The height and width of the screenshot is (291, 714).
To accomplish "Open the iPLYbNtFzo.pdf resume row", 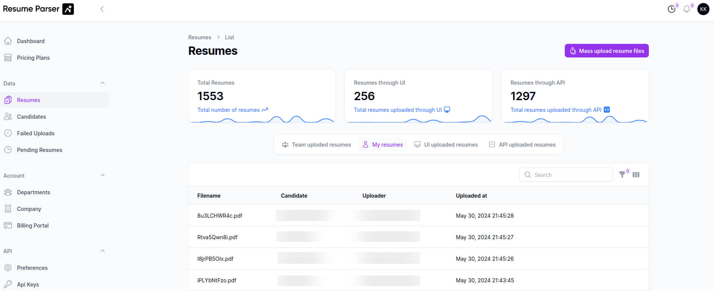I will [x=418, y=280].
